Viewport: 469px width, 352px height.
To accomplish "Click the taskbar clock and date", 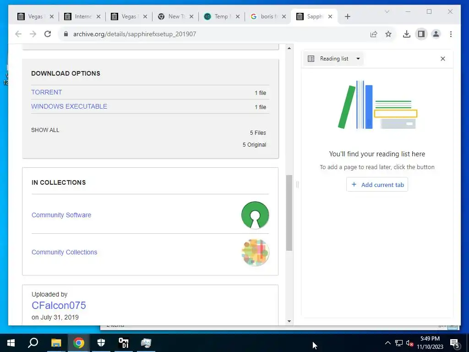I will tap(430, 343).
